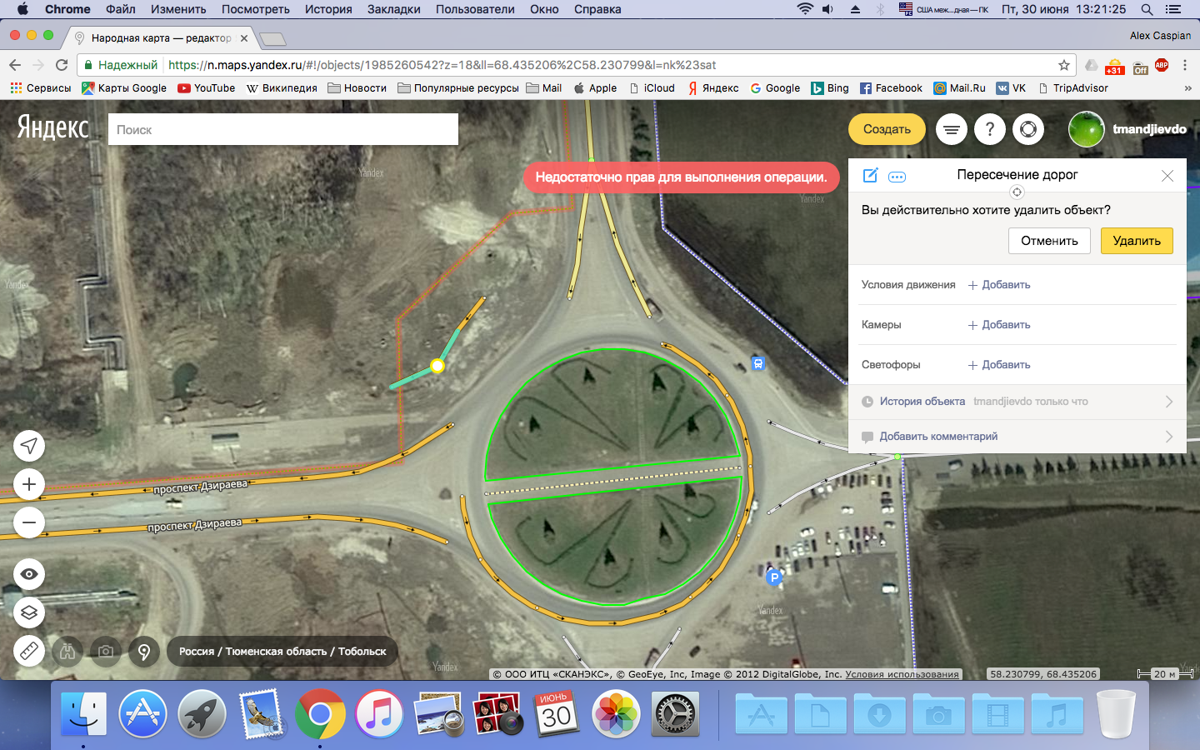Open the Закладки menu
Image resolution: width=1200 pixels, height=750 pixels.
394,9
